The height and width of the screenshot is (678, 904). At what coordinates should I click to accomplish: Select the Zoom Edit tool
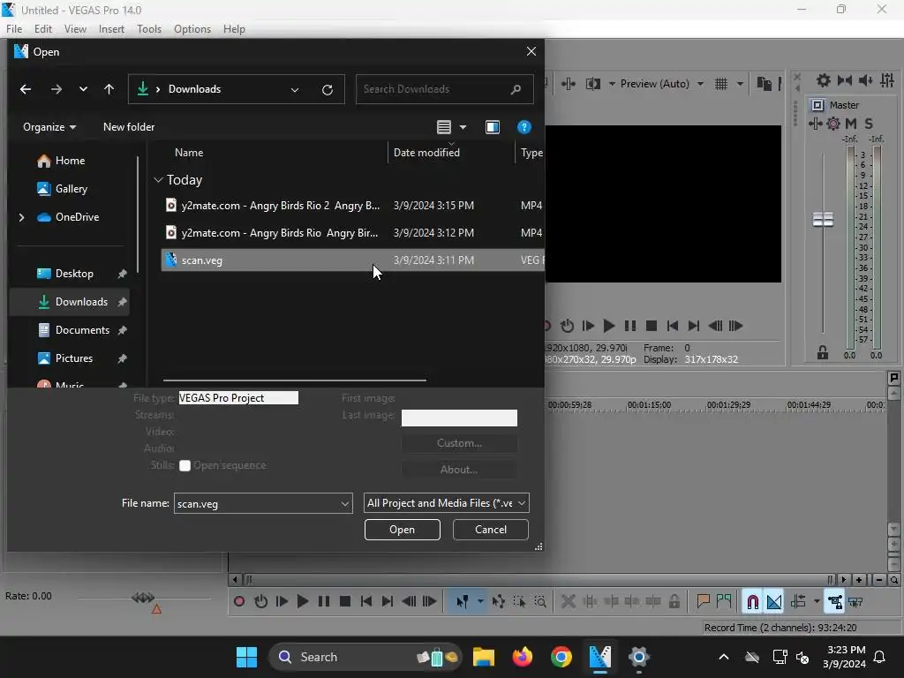click(x=541, y=601)
